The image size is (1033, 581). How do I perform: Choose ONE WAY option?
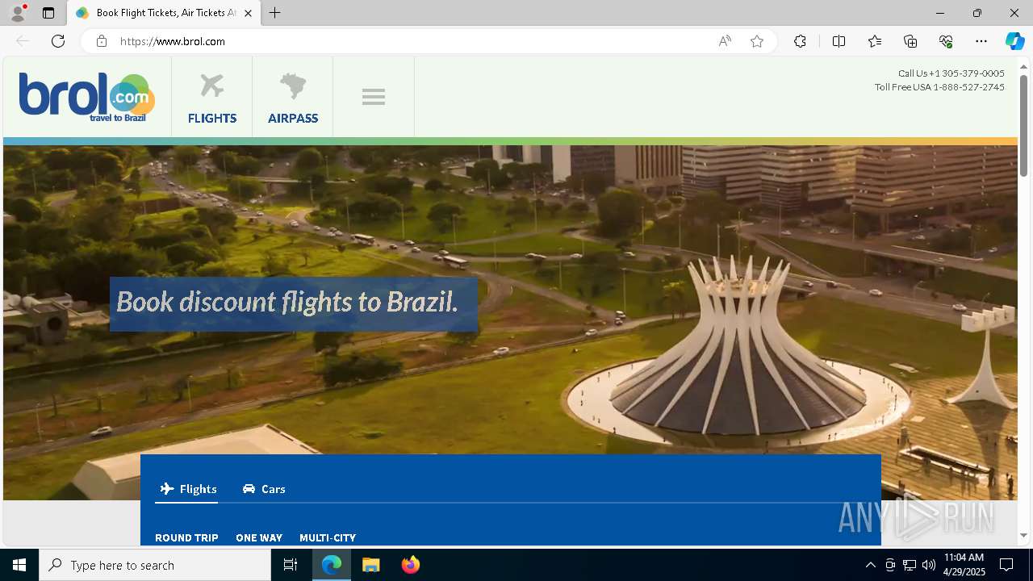tap(259, 537)
